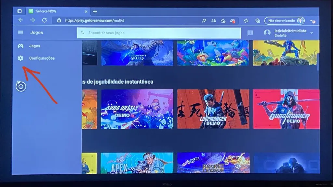
Task: Click the Não sincronizando profile button
Action: pyautogui.click(x=284, y=21)
